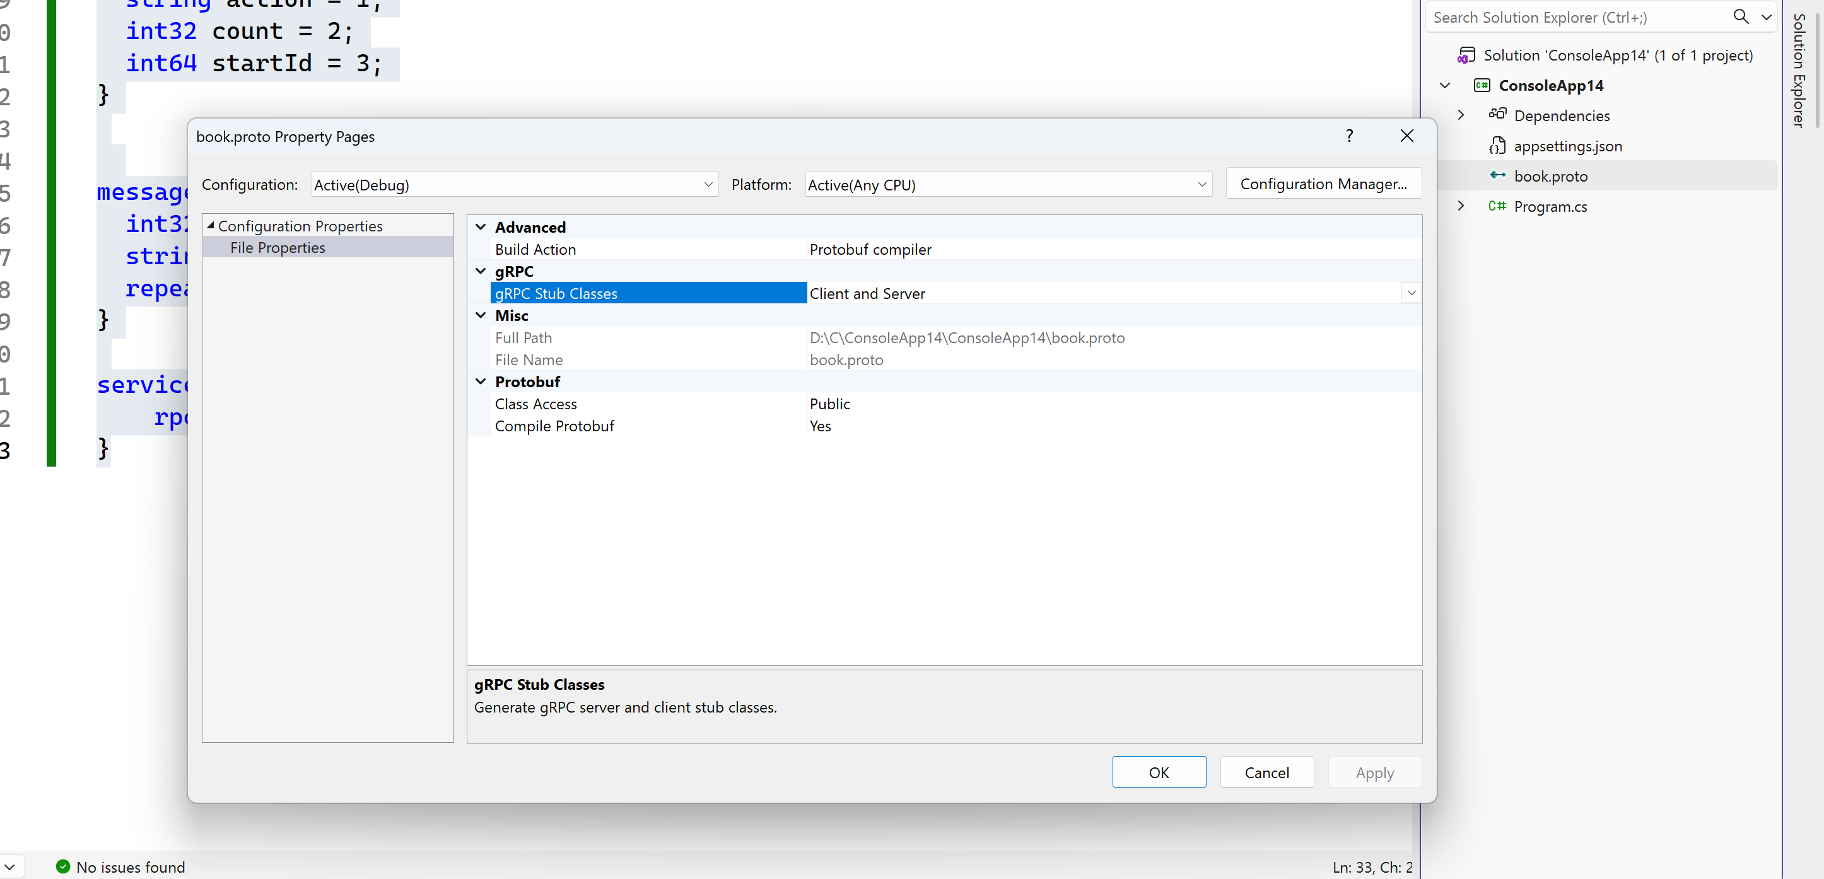Click the vertical Solution Explorer tab
The image size is (1824, 879).
(x=1798, y=70)
